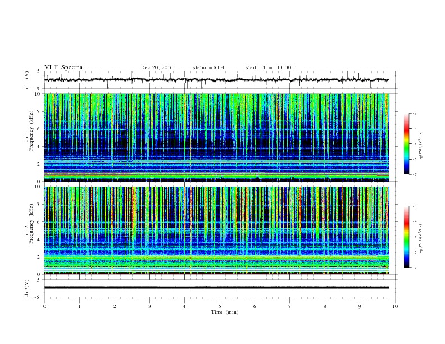
Task: Click the ch.1 voltage waveform trace
Action: pos(217,80)
